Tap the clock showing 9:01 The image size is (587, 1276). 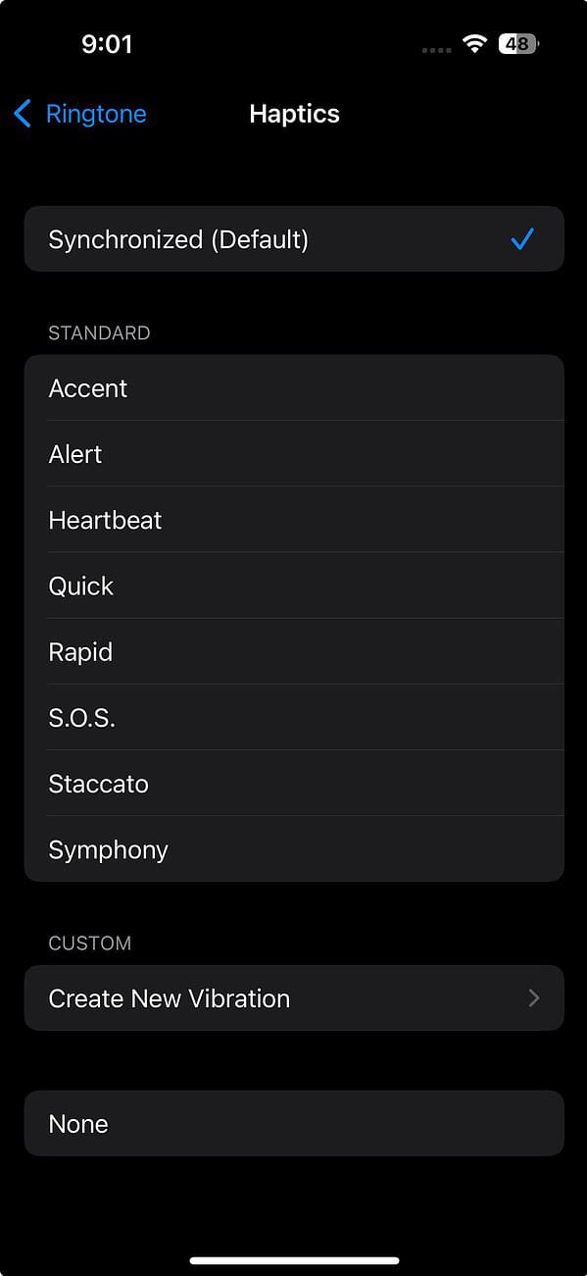(x=108, y=42)
